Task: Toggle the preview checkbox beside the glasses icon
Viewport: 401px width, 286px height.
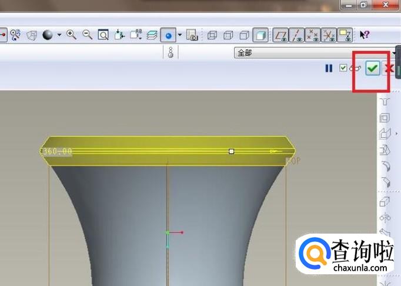Action: tap(343, 68)
